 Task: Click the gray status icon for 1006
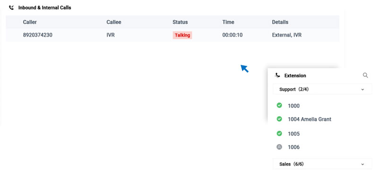coord(279,147)
